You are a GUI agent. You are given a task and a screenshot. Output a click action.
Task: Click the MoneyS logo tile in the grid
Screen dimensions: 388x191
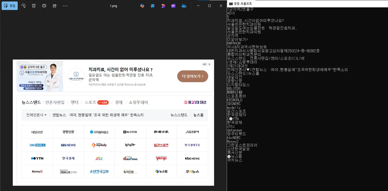(x=37, y=171)
